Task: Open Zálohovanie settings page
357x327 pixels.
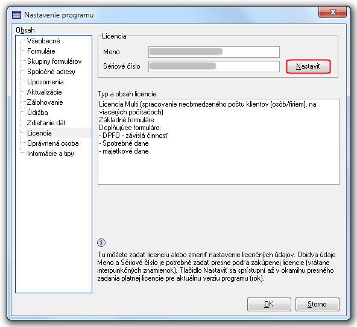Action: (45, 102)
